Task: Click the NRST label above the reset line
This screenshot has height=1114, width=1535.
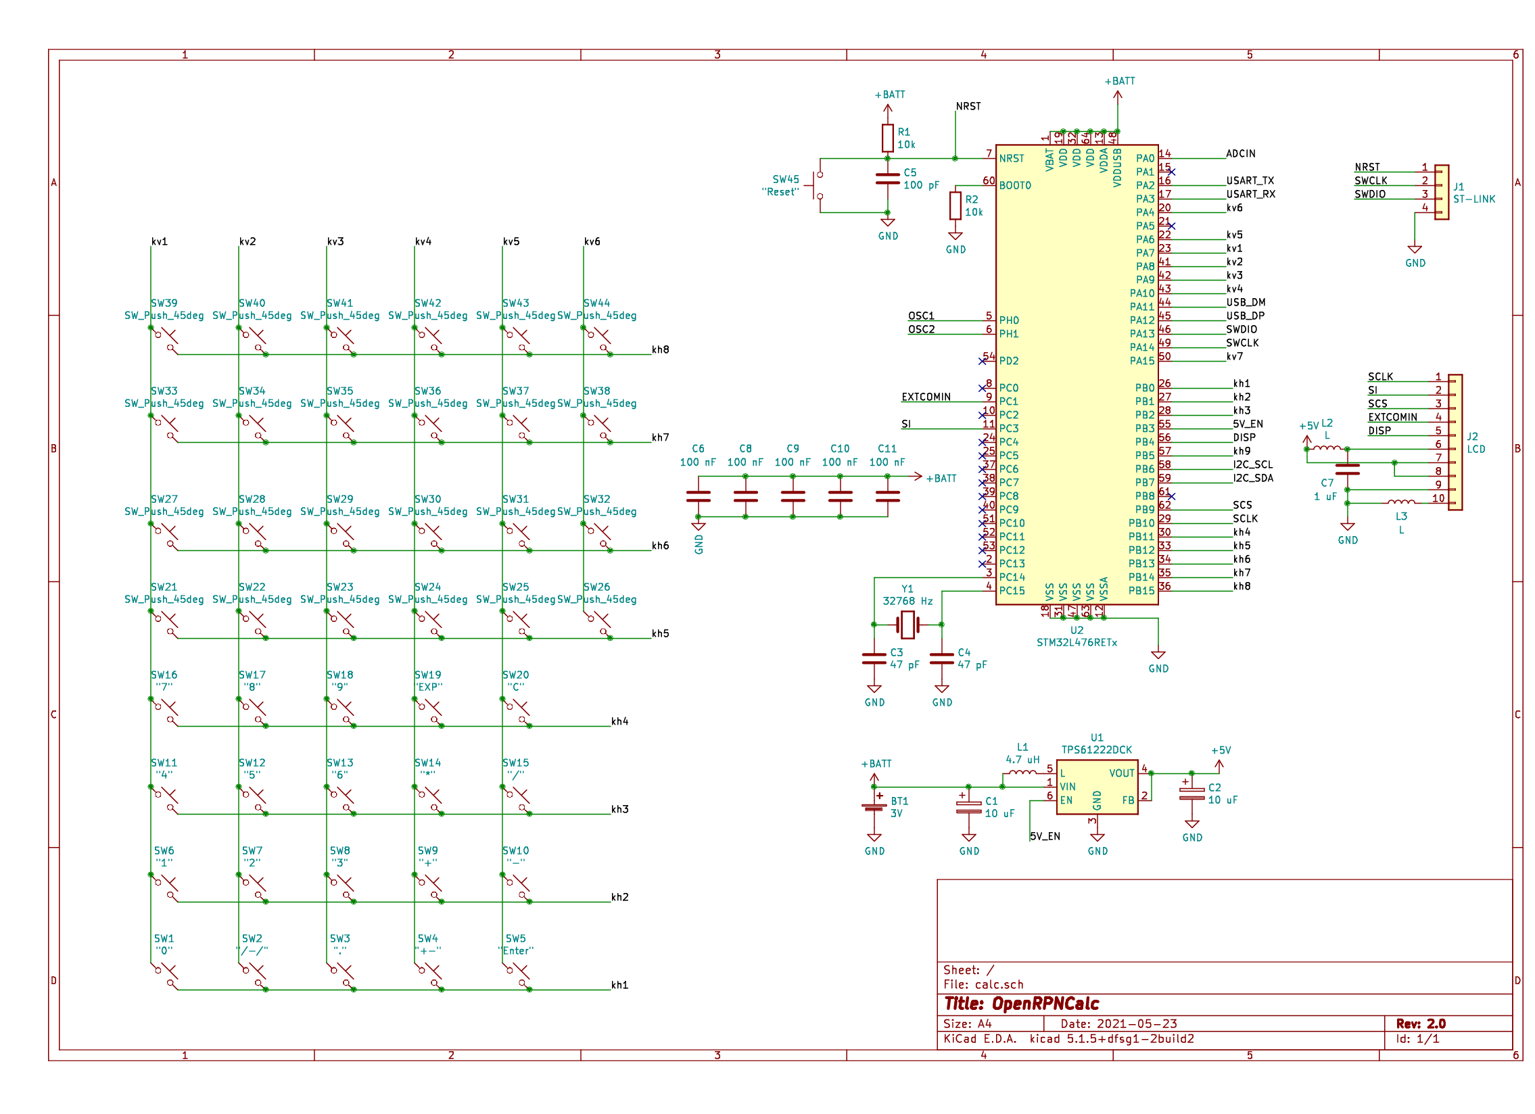Action: point(968,106)
